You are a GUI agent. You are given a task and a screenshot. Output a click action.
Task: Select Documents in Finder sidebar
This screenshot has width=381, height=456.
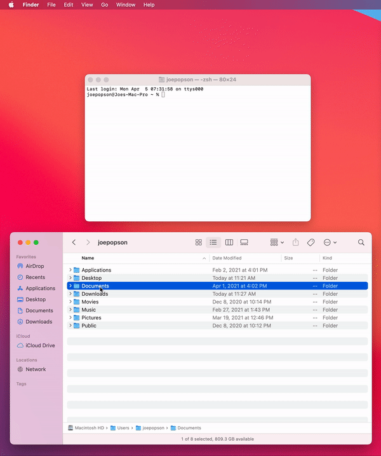[x=35, y=310]
